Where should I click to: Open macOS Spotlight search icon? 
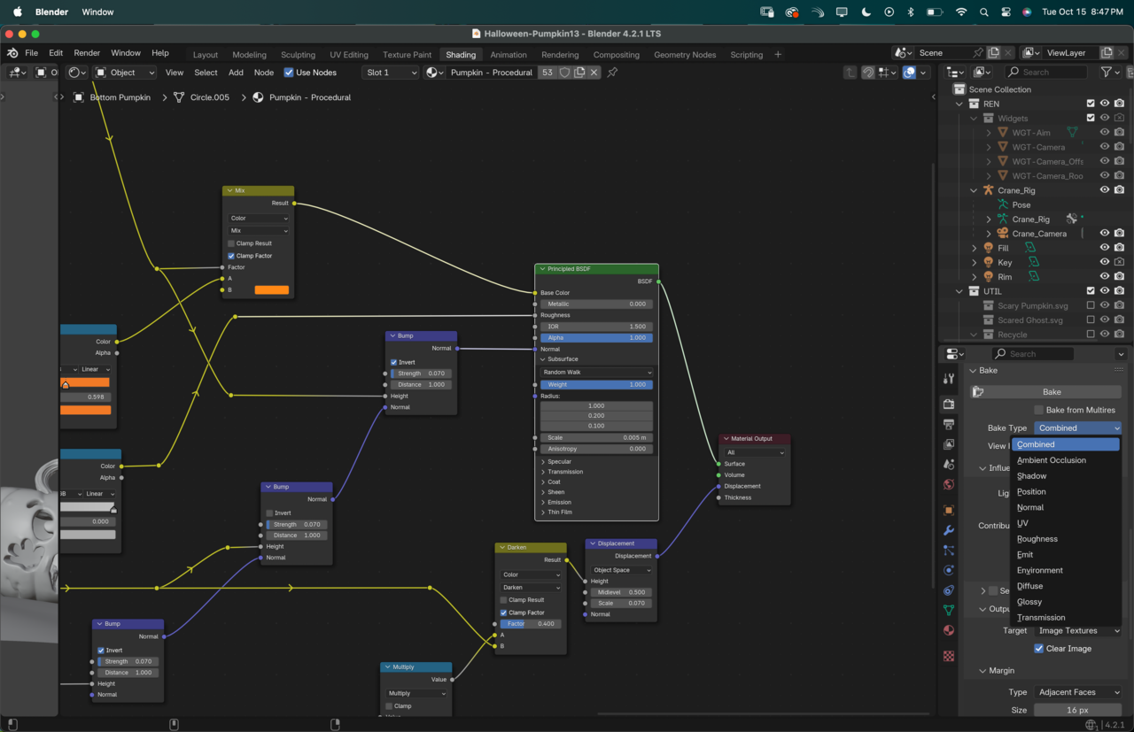click(984, 12)
